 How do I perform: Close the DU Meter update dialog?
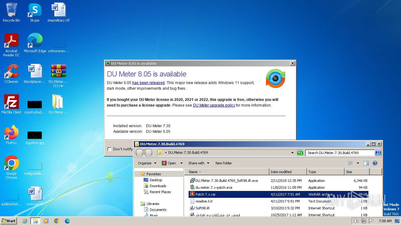coord(292,63)
